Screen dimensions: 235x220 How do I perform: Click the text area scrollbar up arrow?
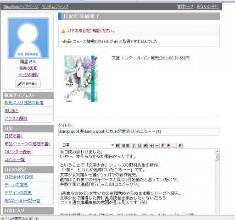click(x=217, y=151)
